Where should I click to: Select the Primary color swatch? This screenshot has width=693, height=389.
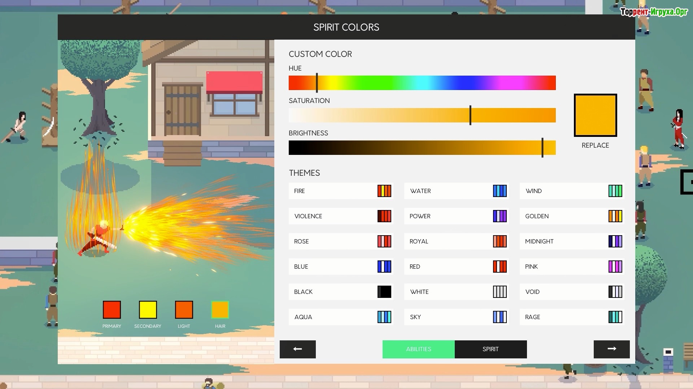tap(112, 310)
